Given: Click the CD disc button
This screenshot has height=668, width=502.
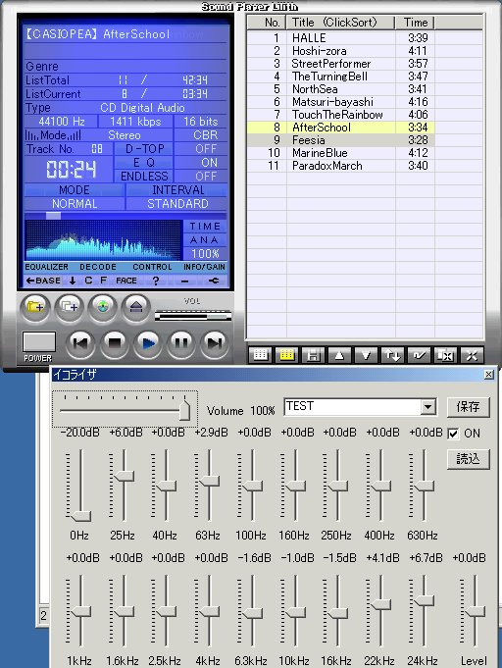Looking at the screenshot, I should (x=103, y=307).
